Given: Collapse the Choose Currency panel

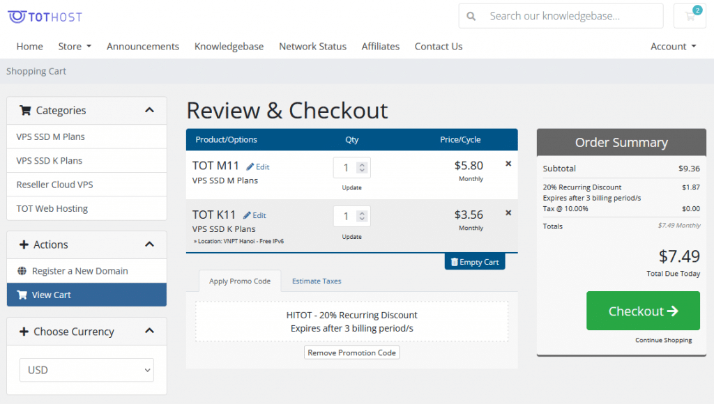Looking at the screenshot, I should coord(149,331).
